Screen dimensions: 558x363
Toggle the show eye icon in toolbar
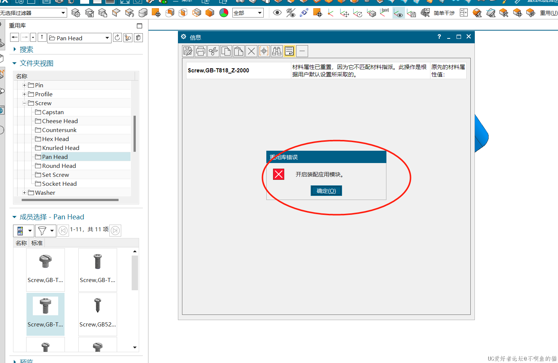click(x=277, y=13)
